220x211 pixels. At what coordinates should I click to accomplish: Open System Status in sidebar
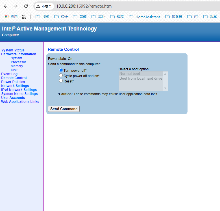coord(13,50)
